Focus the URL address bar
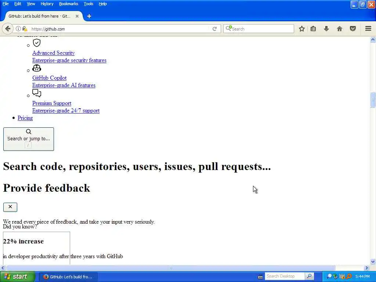This screenshot has width=376, height=282. tap(120, 29)
